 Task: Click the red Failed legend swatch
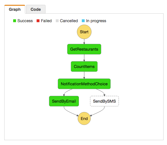coord(38,21)
